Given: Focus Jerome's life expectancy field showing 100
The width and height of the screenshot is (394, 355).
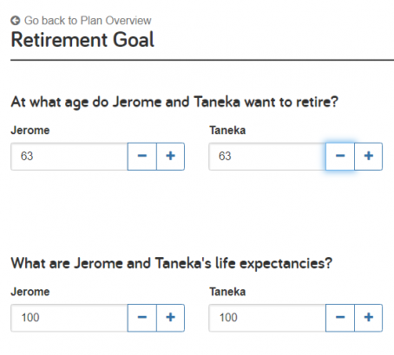Looking at the screenshot, I should tap(69, 318).
